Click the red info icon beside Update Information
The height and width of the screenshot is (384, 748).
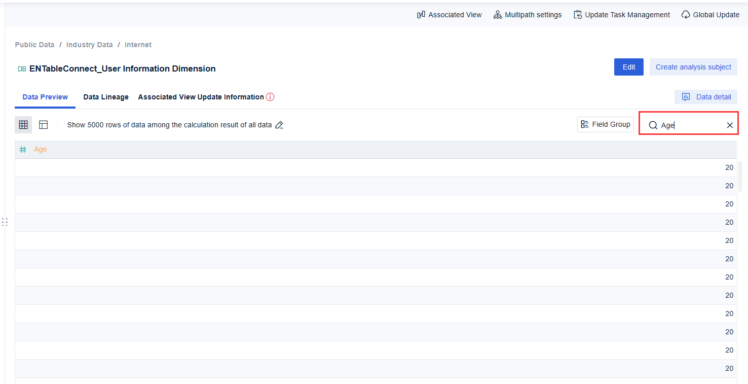point(270,97)
